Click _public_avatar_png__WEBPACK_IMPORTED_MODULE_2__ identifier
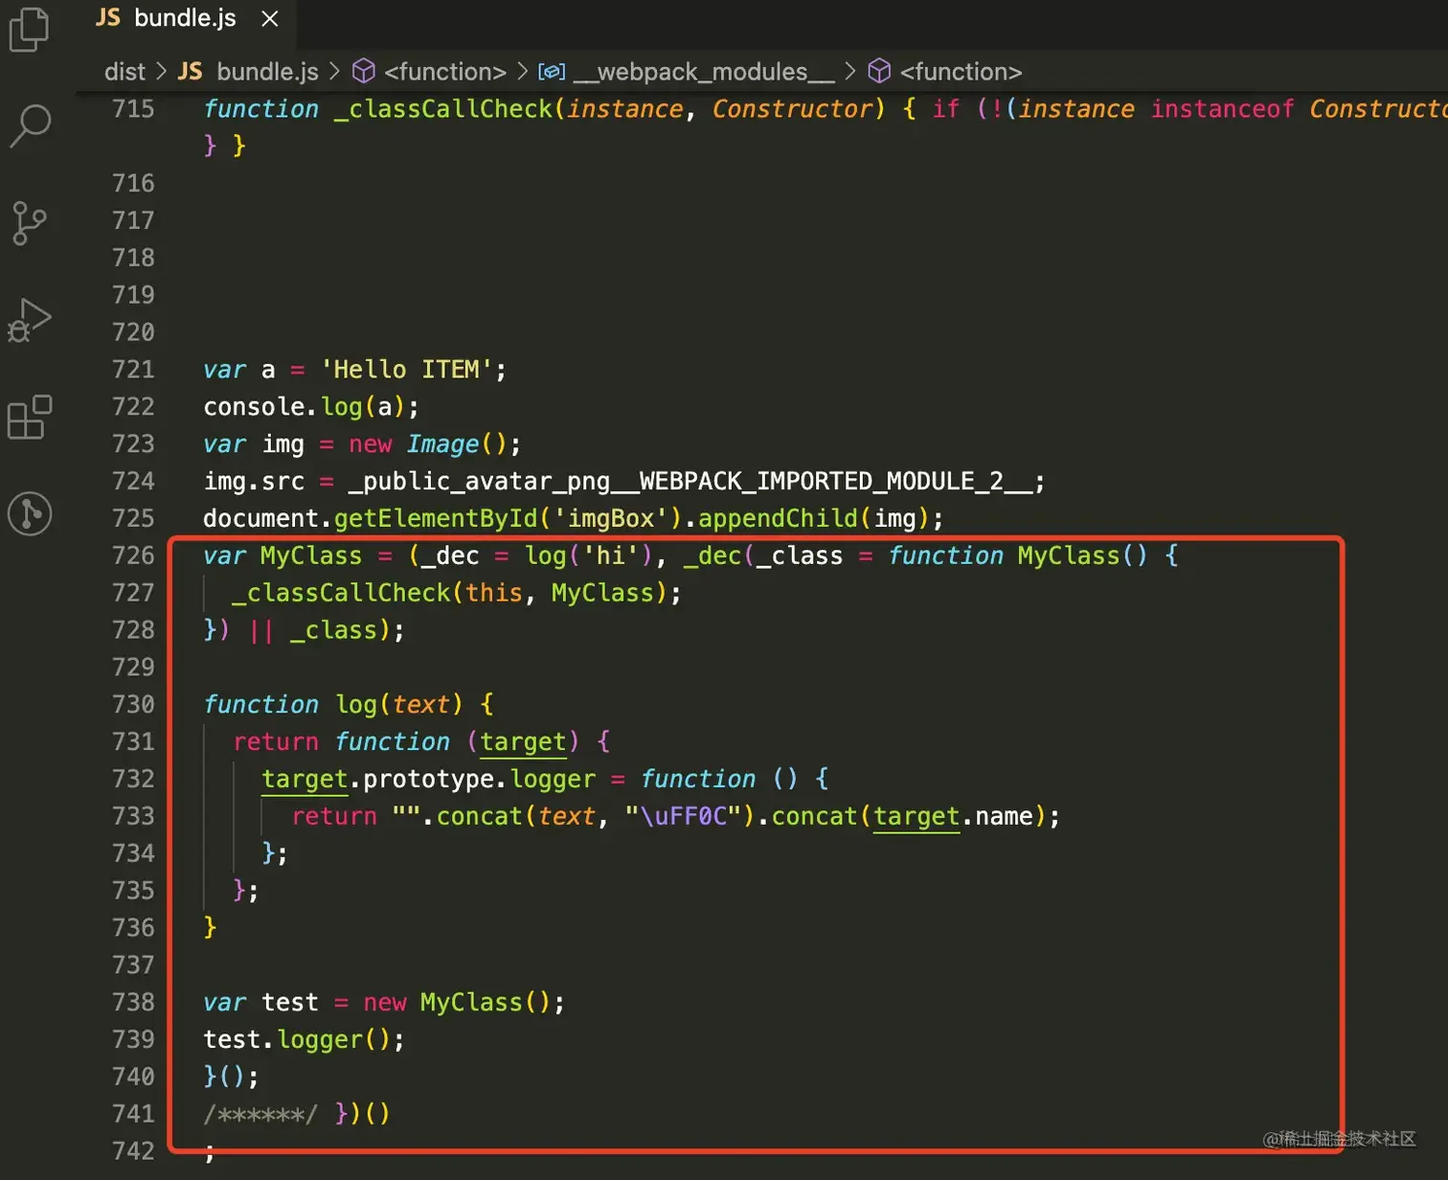This screenshot has height=1180, width=1448. click(690, 481)
